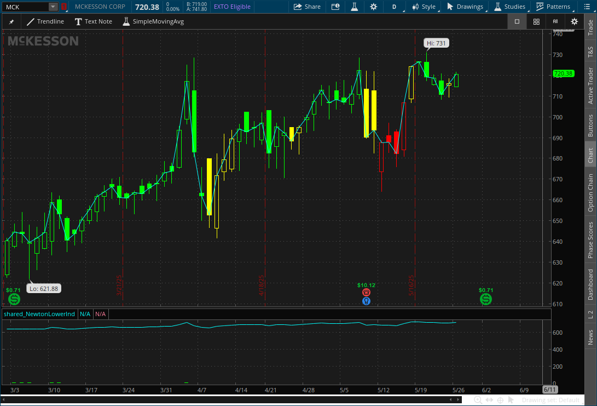Viewport: 597px width, 406px height.
Task: Click the Hi: 731 price bubble
Action: [436, 43]
